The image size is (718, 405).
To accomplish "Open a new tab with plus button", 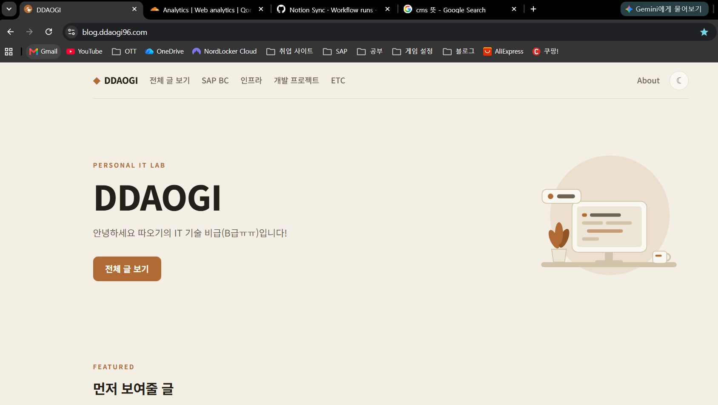I will 533,9.
